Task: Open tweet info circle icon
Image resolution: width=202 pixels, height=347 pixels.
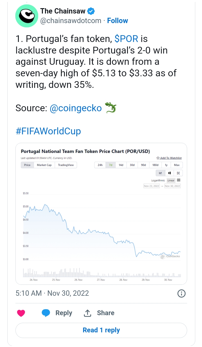Action: point(182,293)
